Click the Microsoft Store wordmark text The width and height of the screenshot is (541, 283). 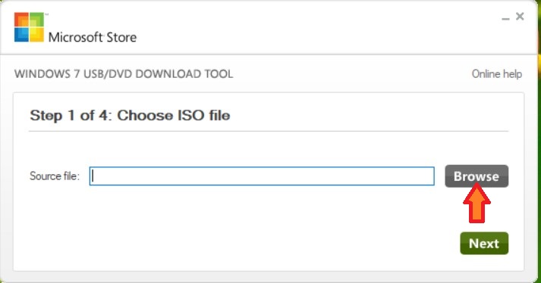coord(93,37)
